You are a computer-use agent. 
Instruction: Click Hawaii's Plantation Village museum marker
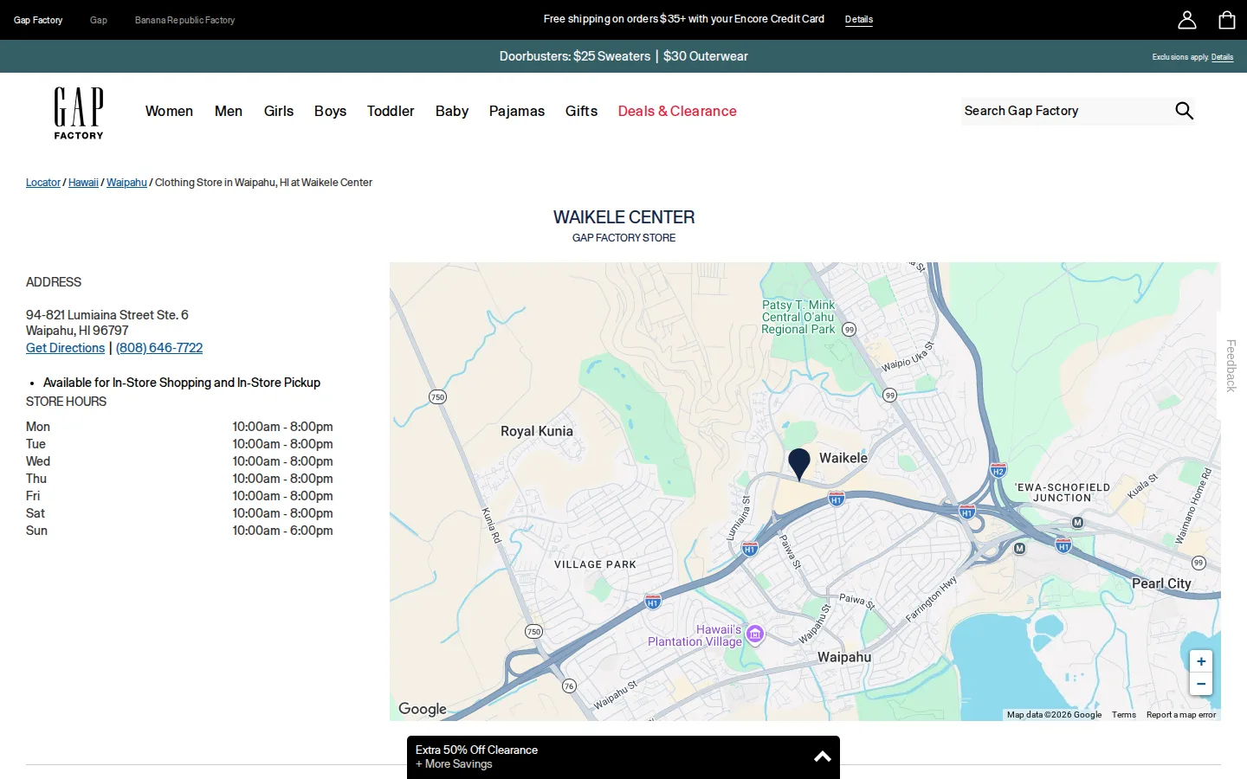click(x=755, y=634)
